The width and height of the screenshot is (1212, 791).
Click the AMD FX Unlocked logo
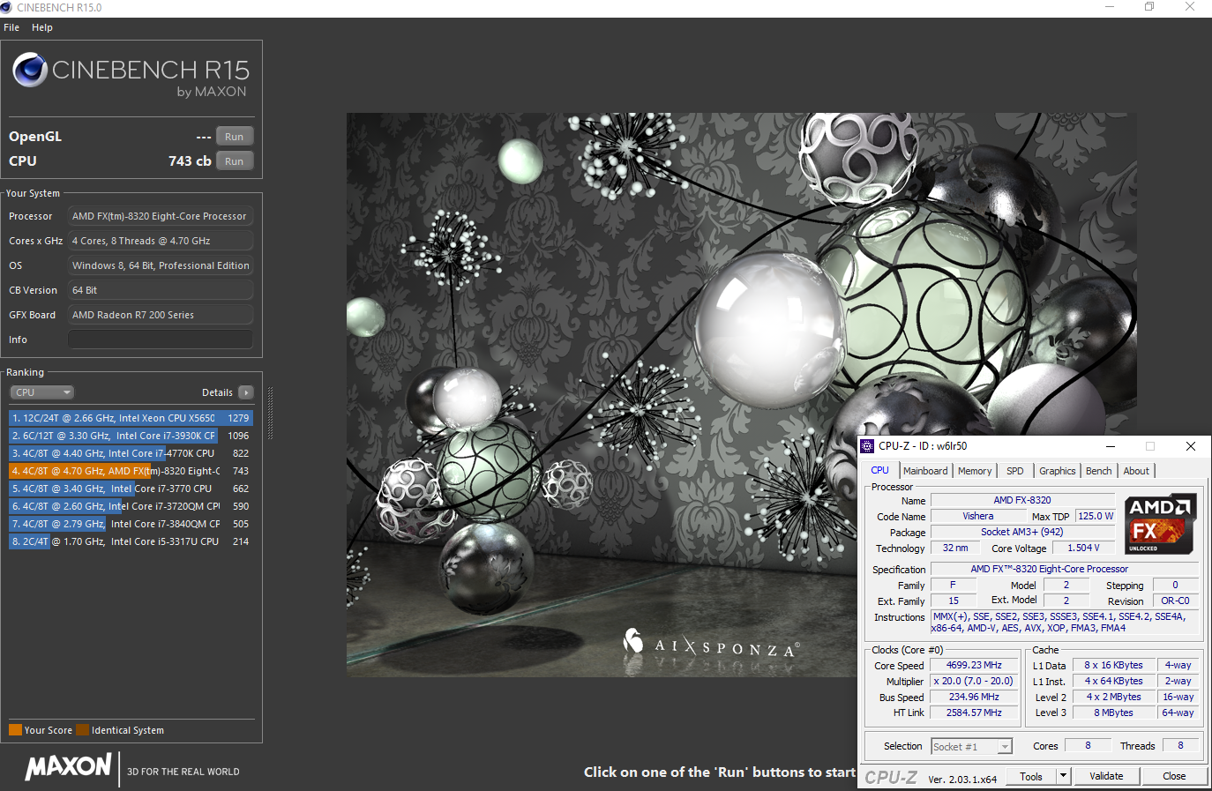(x=1160, y=524)
